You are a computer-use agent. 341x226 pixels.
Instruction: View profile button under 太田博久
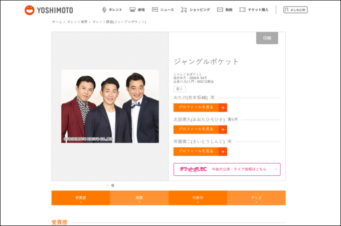click(200, 130)
